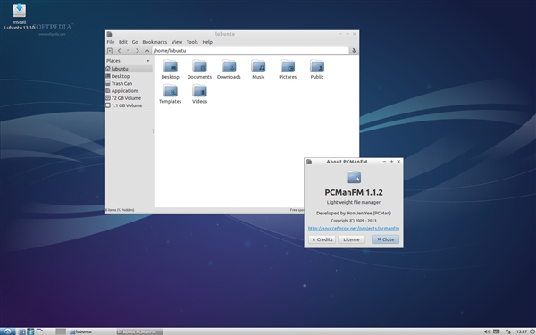Go back with the left arrow icon

coord(120,51)
